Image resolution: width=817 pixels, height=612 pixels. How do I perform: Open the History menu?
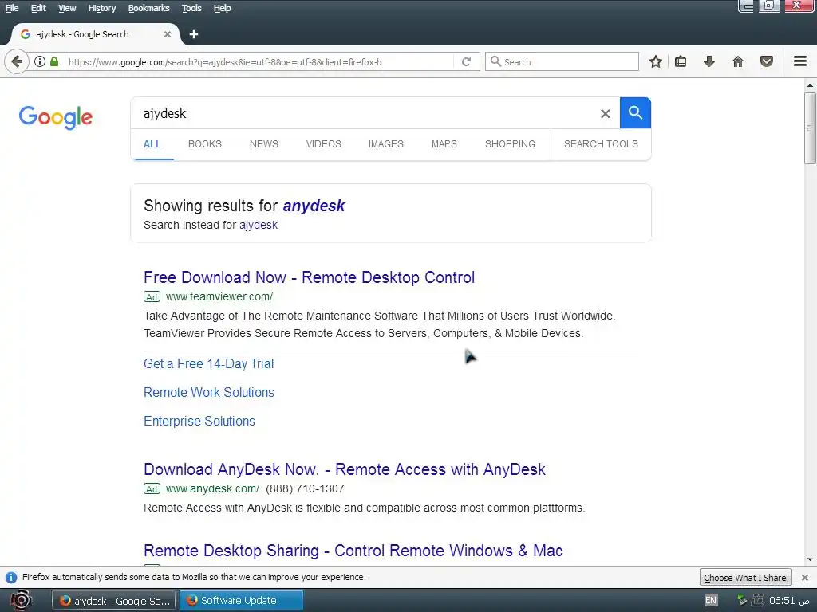[101, 8]
